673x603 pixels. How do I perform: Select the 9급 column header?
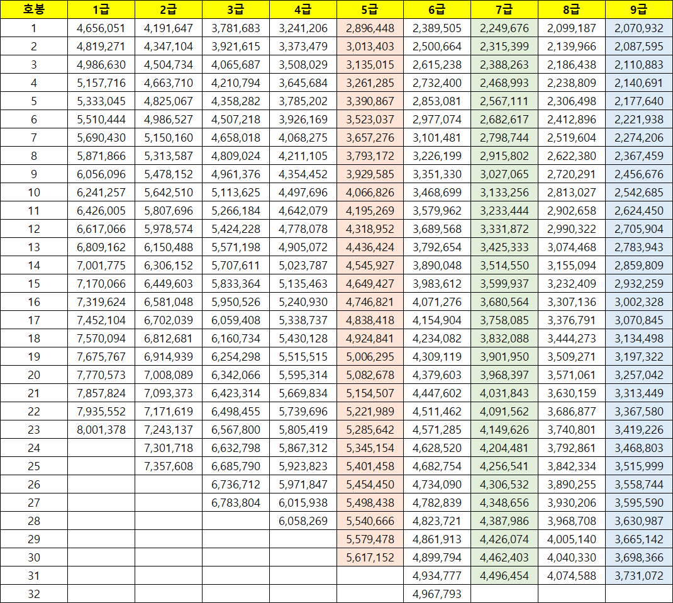(x=639, y=9)
